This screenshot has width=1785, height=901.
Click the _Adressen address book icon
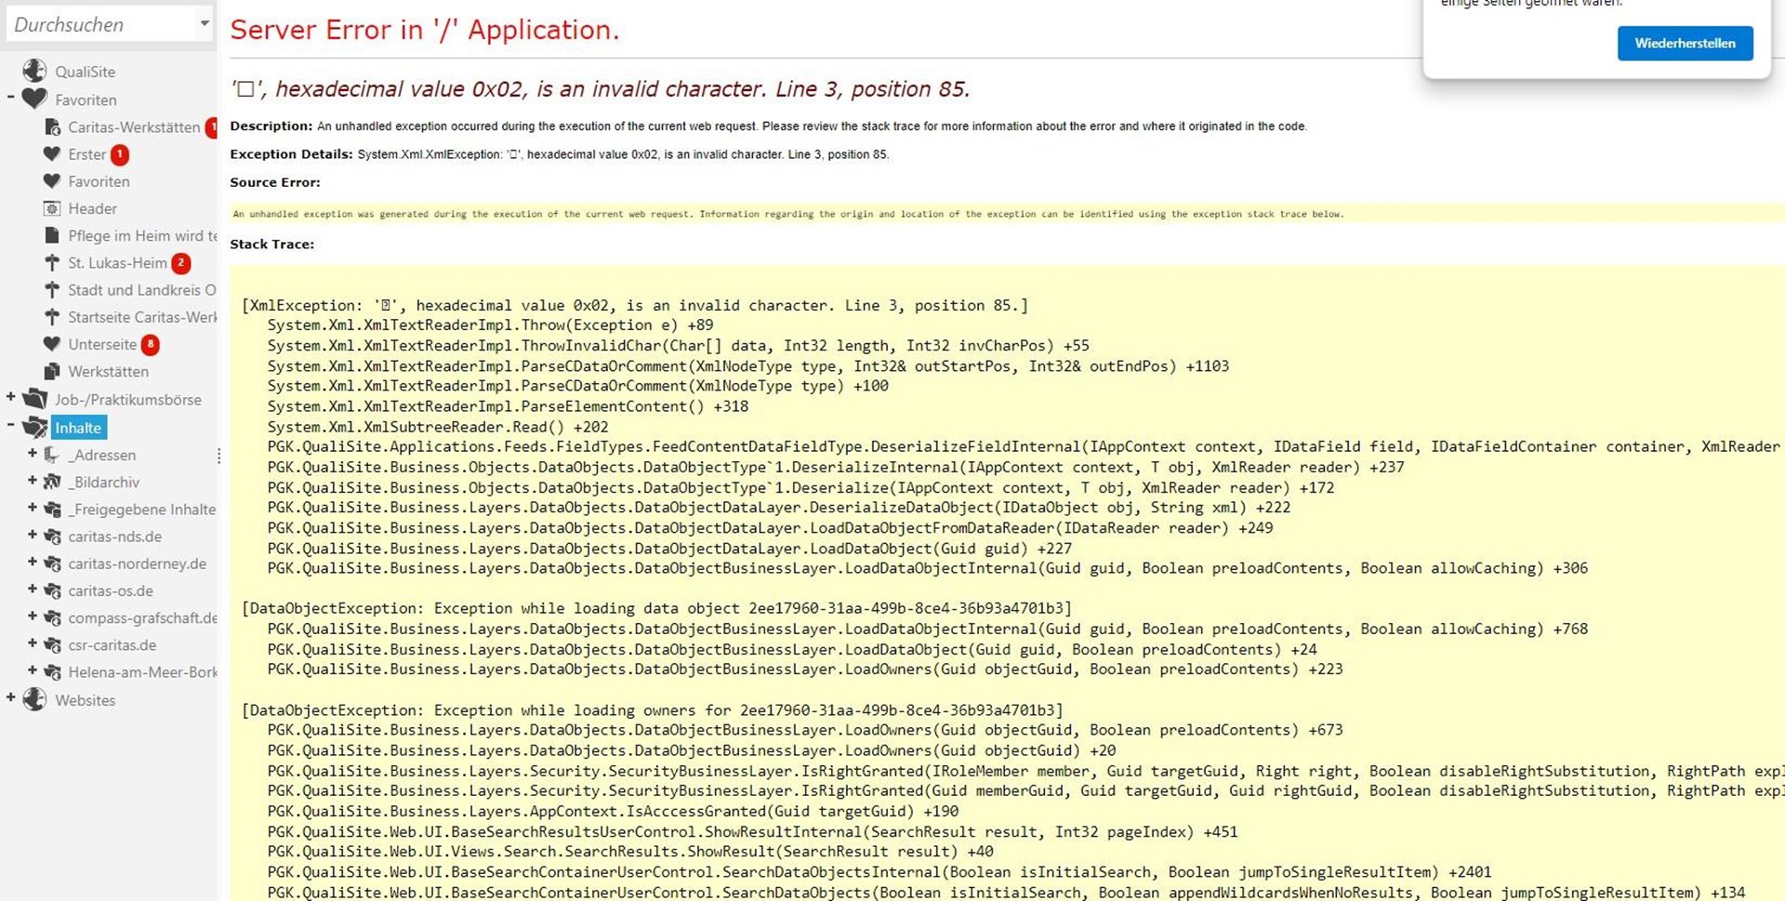[53, 455]
